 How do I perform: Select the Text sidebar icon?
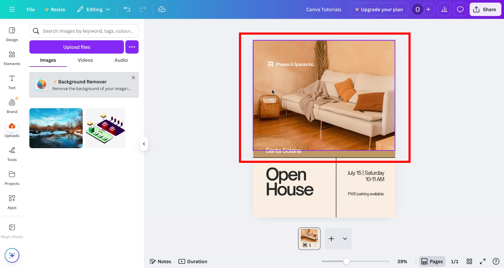coord(12,82)
